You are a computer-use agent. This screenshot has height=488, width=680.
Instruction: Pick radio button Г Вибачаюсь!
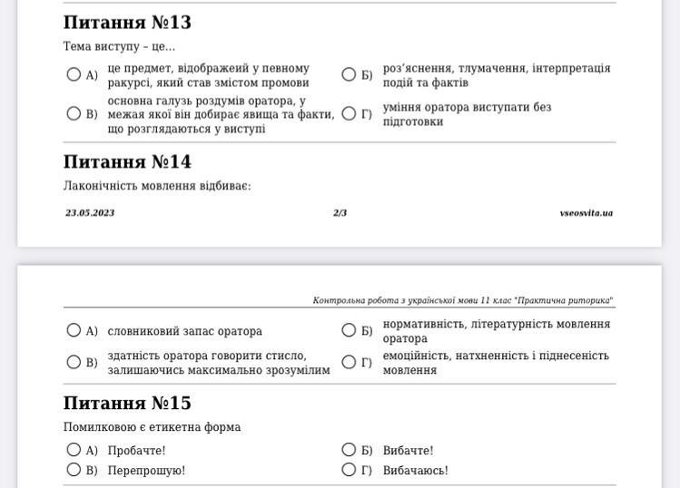click(349, 469)
